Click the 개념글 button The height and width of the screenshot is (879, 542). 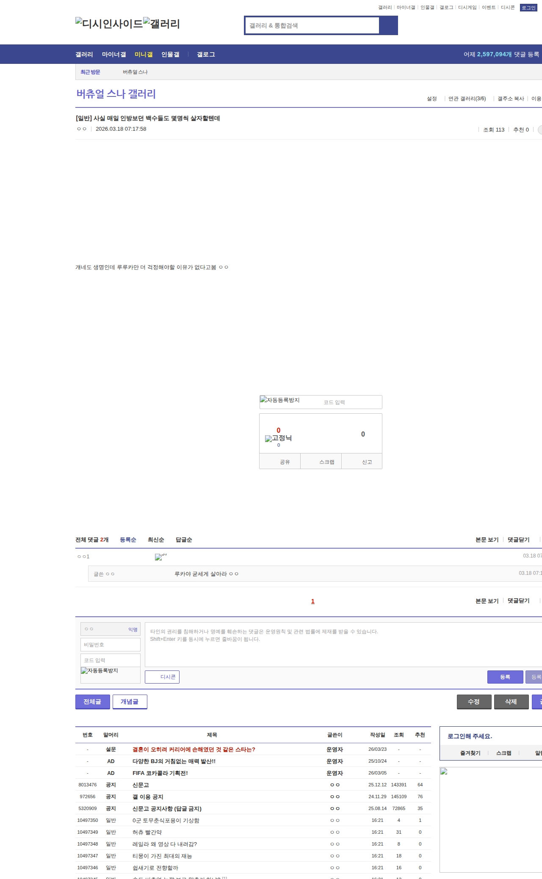130,702
